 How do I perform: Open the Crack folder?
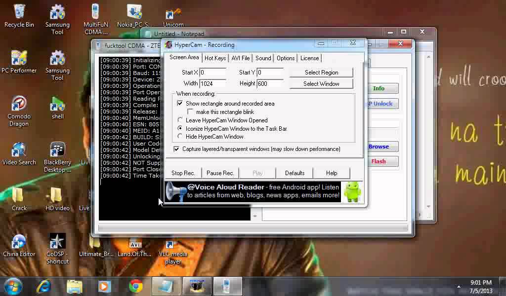(x=19, y=199)
